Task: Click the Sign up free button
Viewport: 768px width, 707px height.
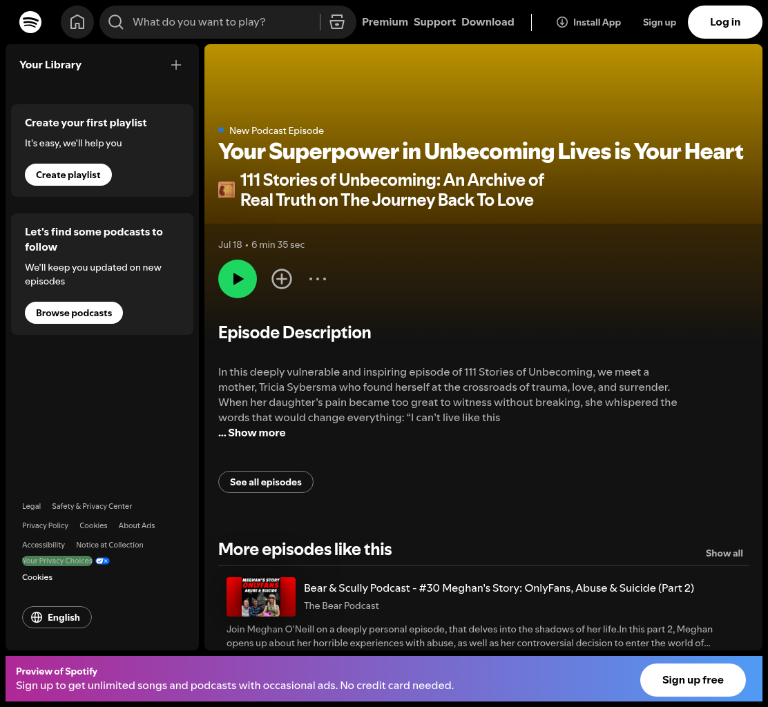Action: click(693, 679)
